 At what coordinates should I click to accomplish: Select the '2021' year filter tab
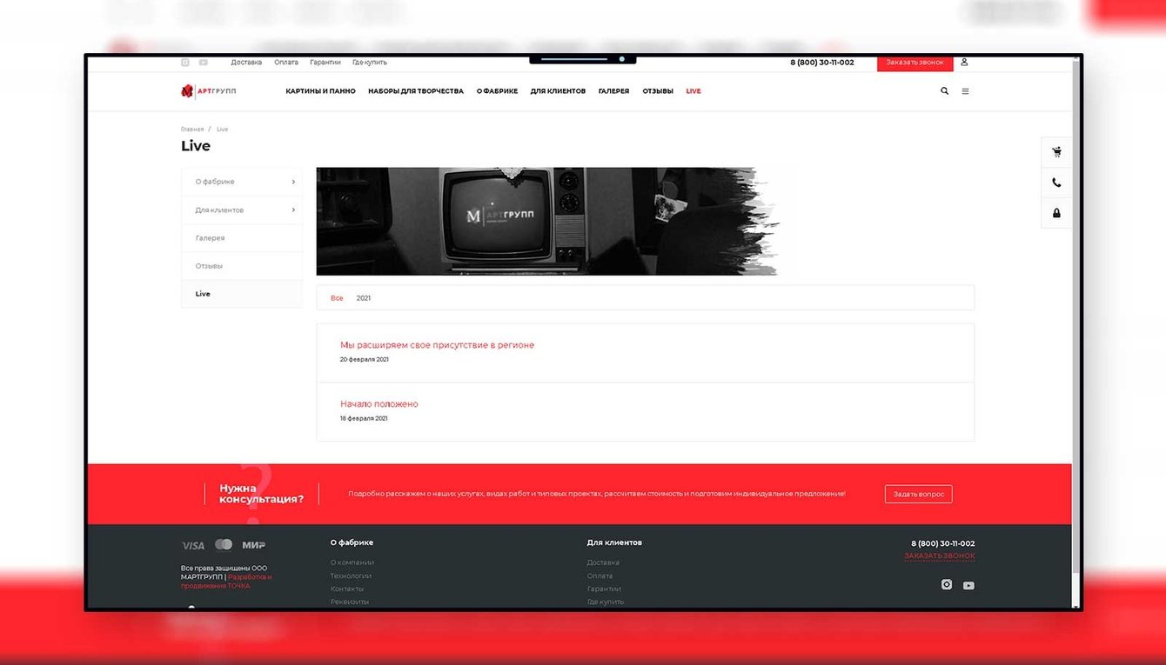coord(364,298)
